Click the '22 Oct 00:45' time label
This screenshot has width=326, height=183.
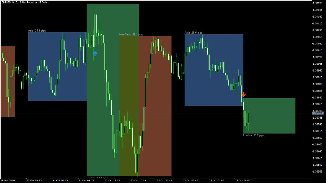pos(34,181)
